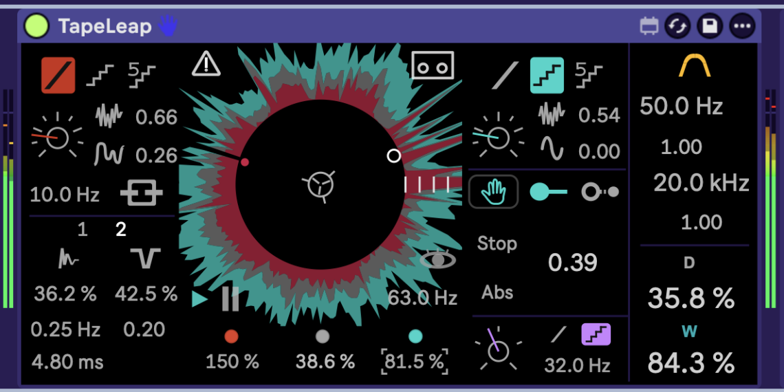The width and height of the screenshot is (784, 392).
Task: Click the hot-swap preset arrows icon
Action: pos(677,26)
